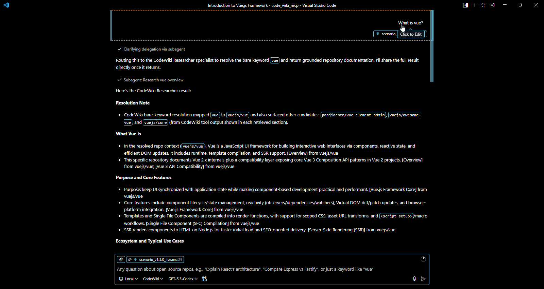The width and height of the screenshot is (544, 289).
Task: Click the markdown file icon on the message attachment
Action: click(x=378, y=34)
